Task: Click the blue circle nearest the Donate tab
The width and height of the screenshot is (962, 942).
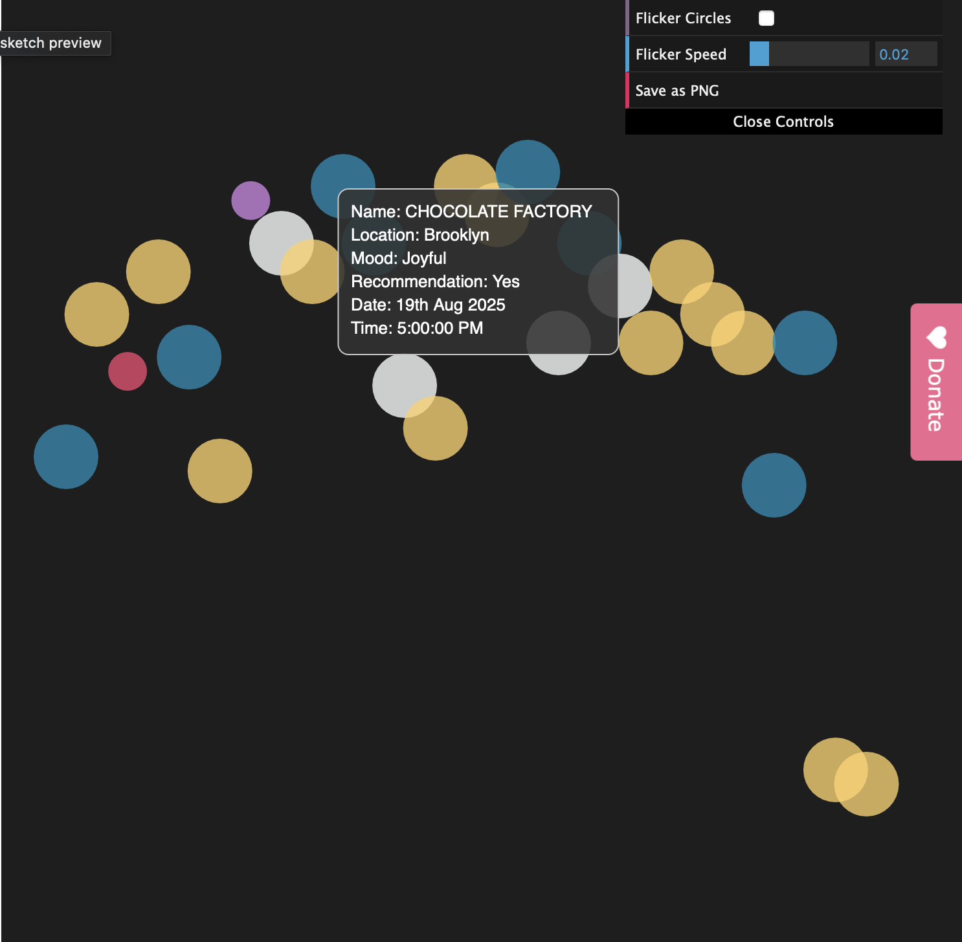Action: click(x=805, y=343)
